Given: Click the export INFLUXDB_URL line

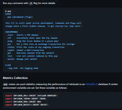Looking at the screenshot, I should [32, 96].
